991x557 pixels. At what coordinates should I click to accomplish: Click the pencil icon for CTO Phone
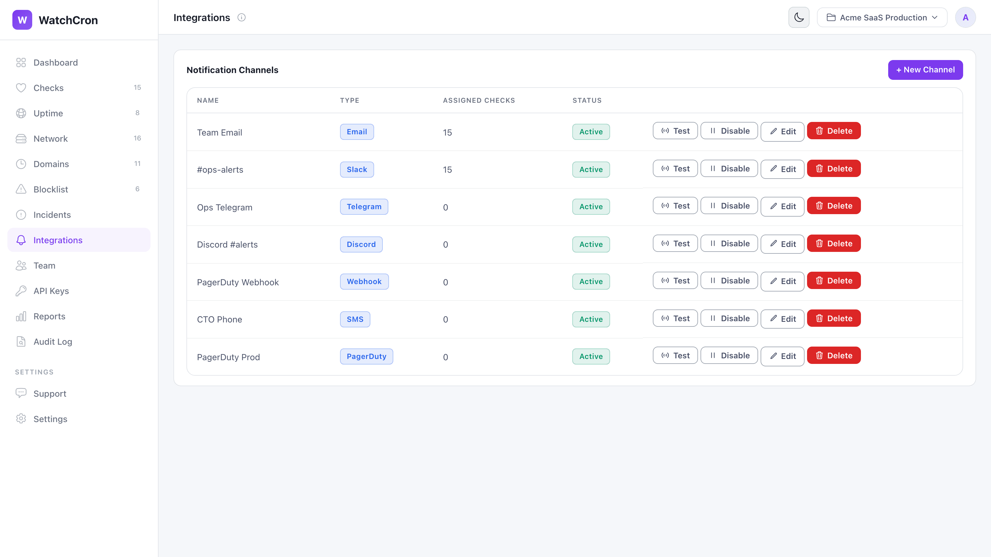[773, 319]
